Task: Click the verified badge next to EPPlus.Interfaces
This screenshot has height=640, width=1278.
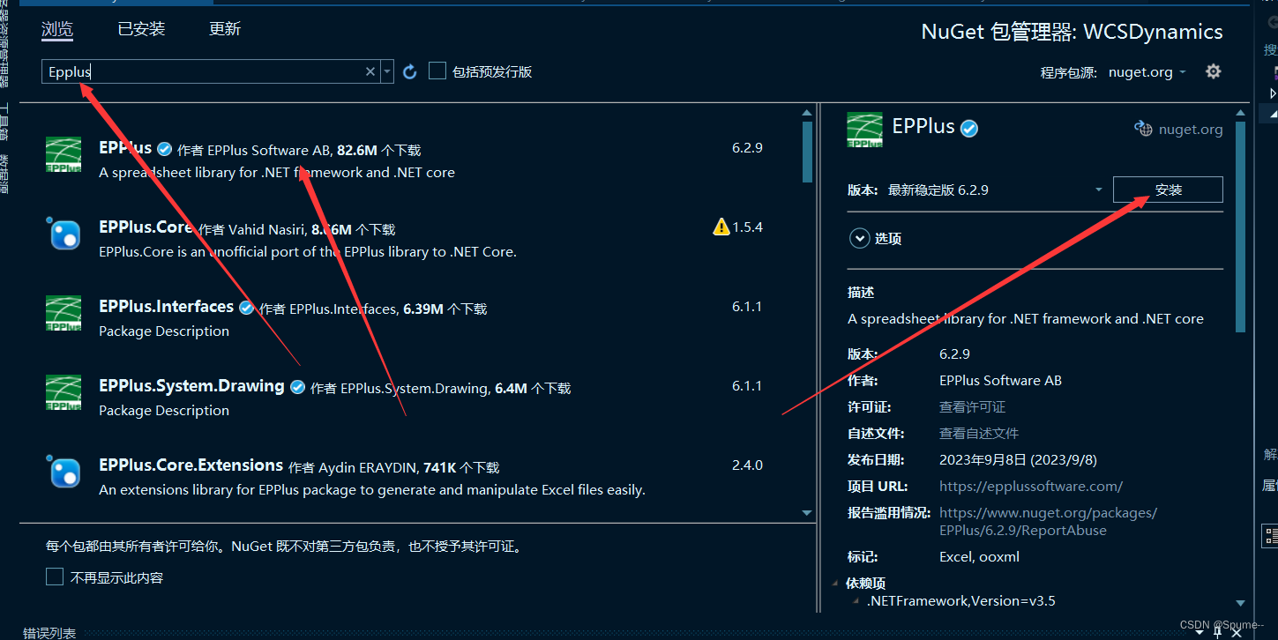Action: pos(246,308)
